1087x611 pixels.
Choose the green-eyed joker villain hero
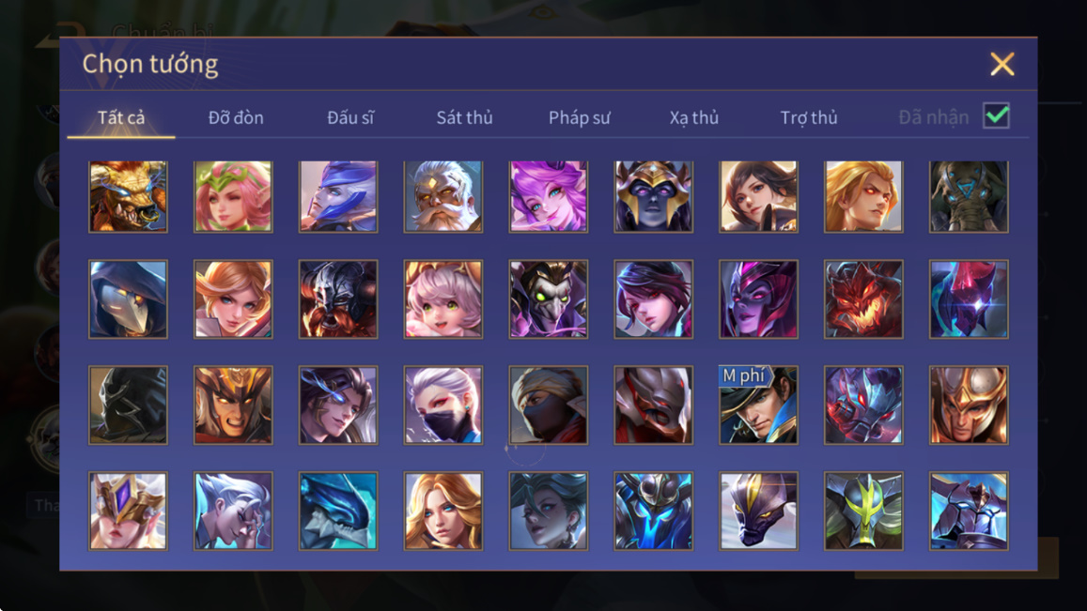[549, 299]
